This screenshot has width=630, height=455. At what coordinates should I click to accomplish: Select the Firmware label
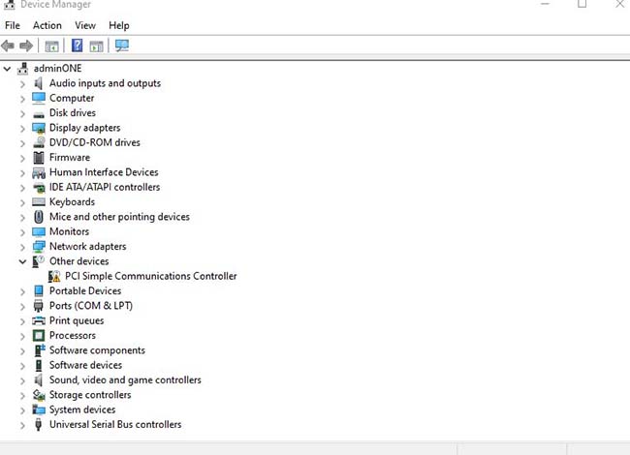point(70,157)
